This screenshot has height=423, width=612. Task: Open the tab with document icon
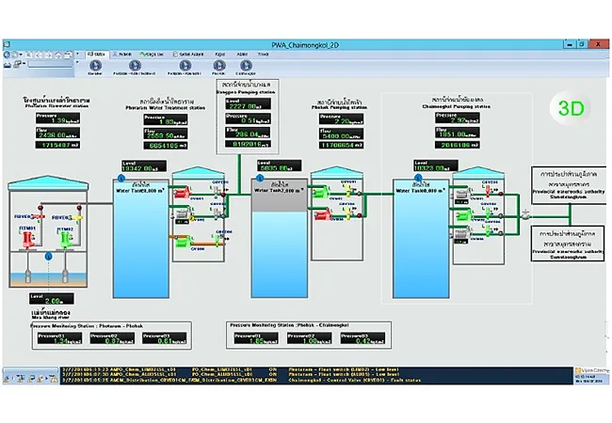tap(188, 55)
